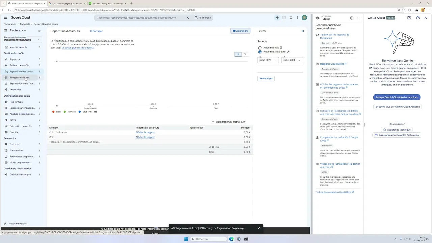Open Afficher le rapport for Coût d'utilisation

coord(145,132)
